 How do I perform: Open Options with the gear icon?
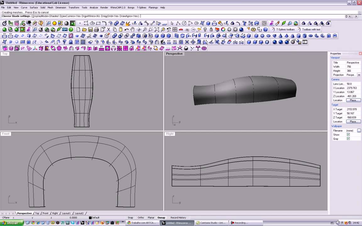pyautogui.click(x=254, y=30)
